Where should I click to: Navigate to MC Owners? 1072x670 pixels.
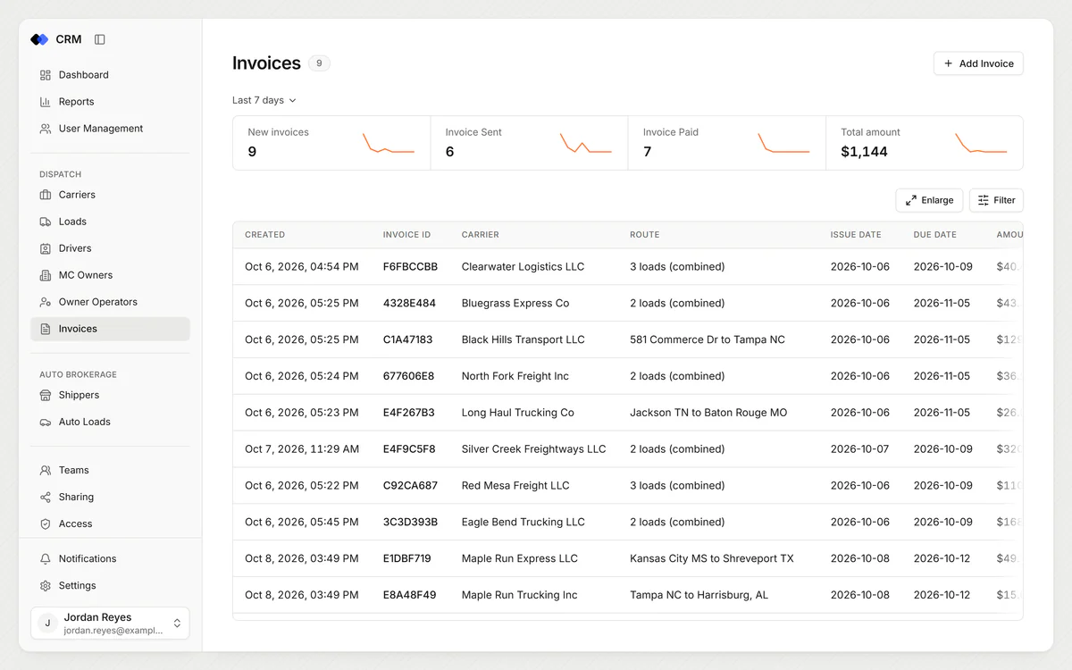coord(110,275)
